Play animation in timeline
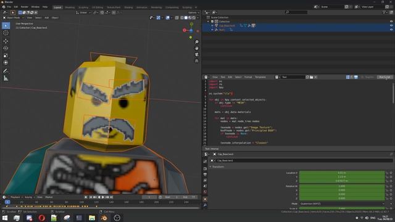Image resolution: width=395 pixels, height=222 pixels. click(103, 197)
